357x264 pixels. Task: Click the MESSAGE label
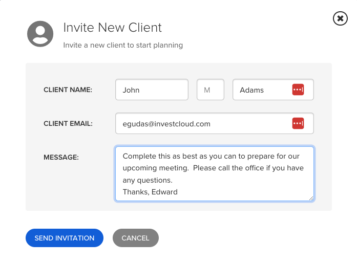(x=61, y=157)
